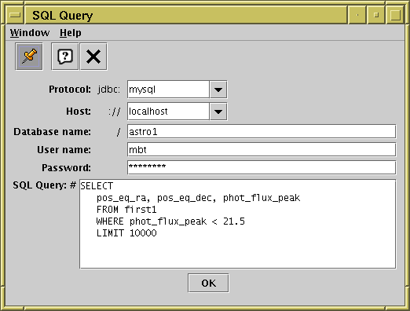Open the Window menu
This screenshot has width=410, height=311.
click(x=30, y=33)
